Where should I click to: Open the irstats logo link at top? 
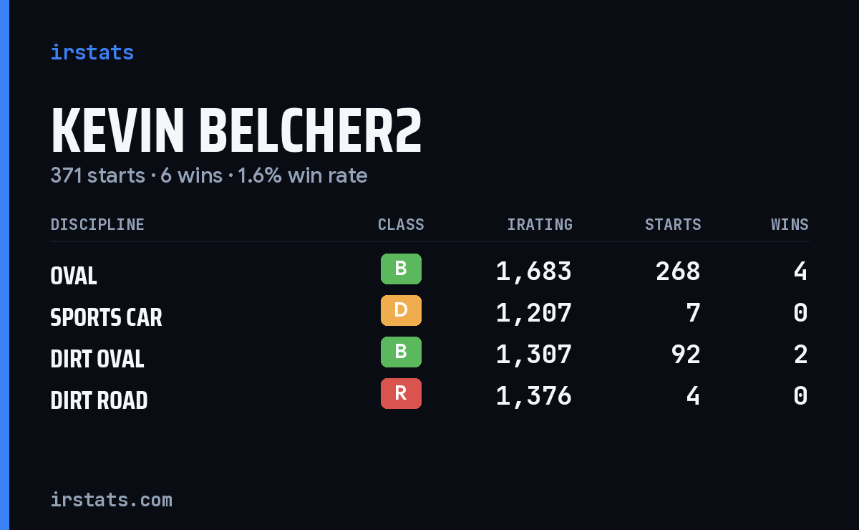pyautogui.click(x=92, y=52)
